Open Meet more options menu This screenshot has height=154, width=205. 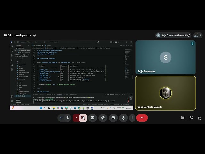(x=132, y=118)
